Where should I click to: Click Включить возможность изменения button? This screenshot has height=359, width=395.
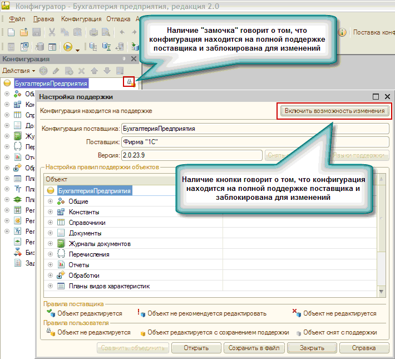pyautogui.click(x=334, y=111)
